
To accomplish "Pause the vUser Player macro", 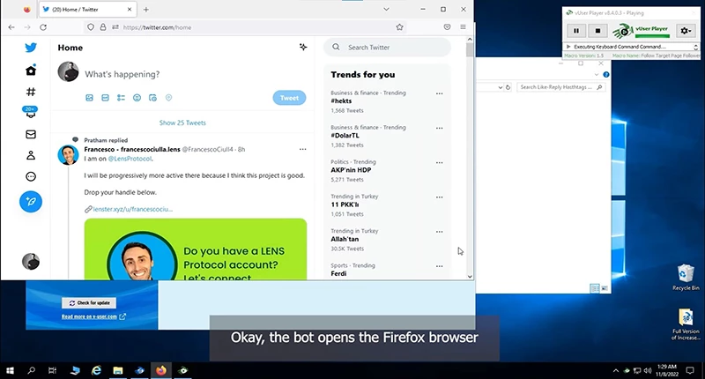I will [x=576, y=31].
